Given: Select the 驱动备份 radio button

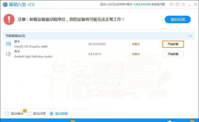Looking at the screenshot, I should [7, 113].
